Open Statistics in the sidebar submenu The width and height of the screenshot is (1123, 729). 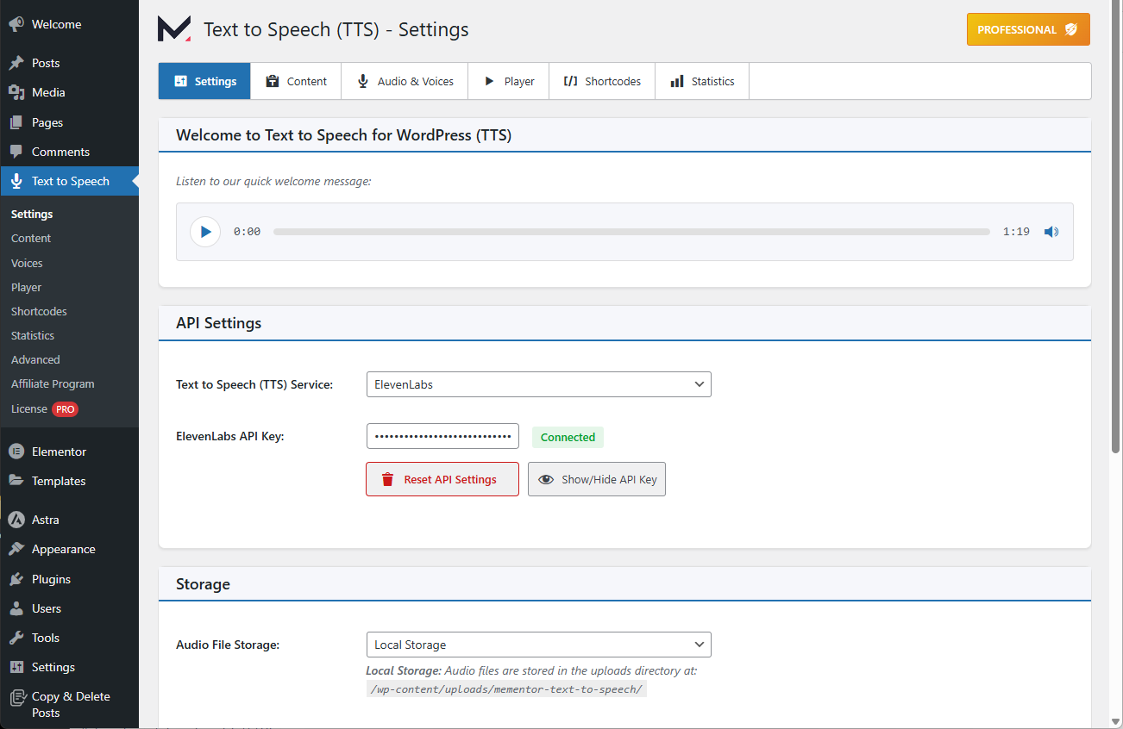tap(33, 335)
